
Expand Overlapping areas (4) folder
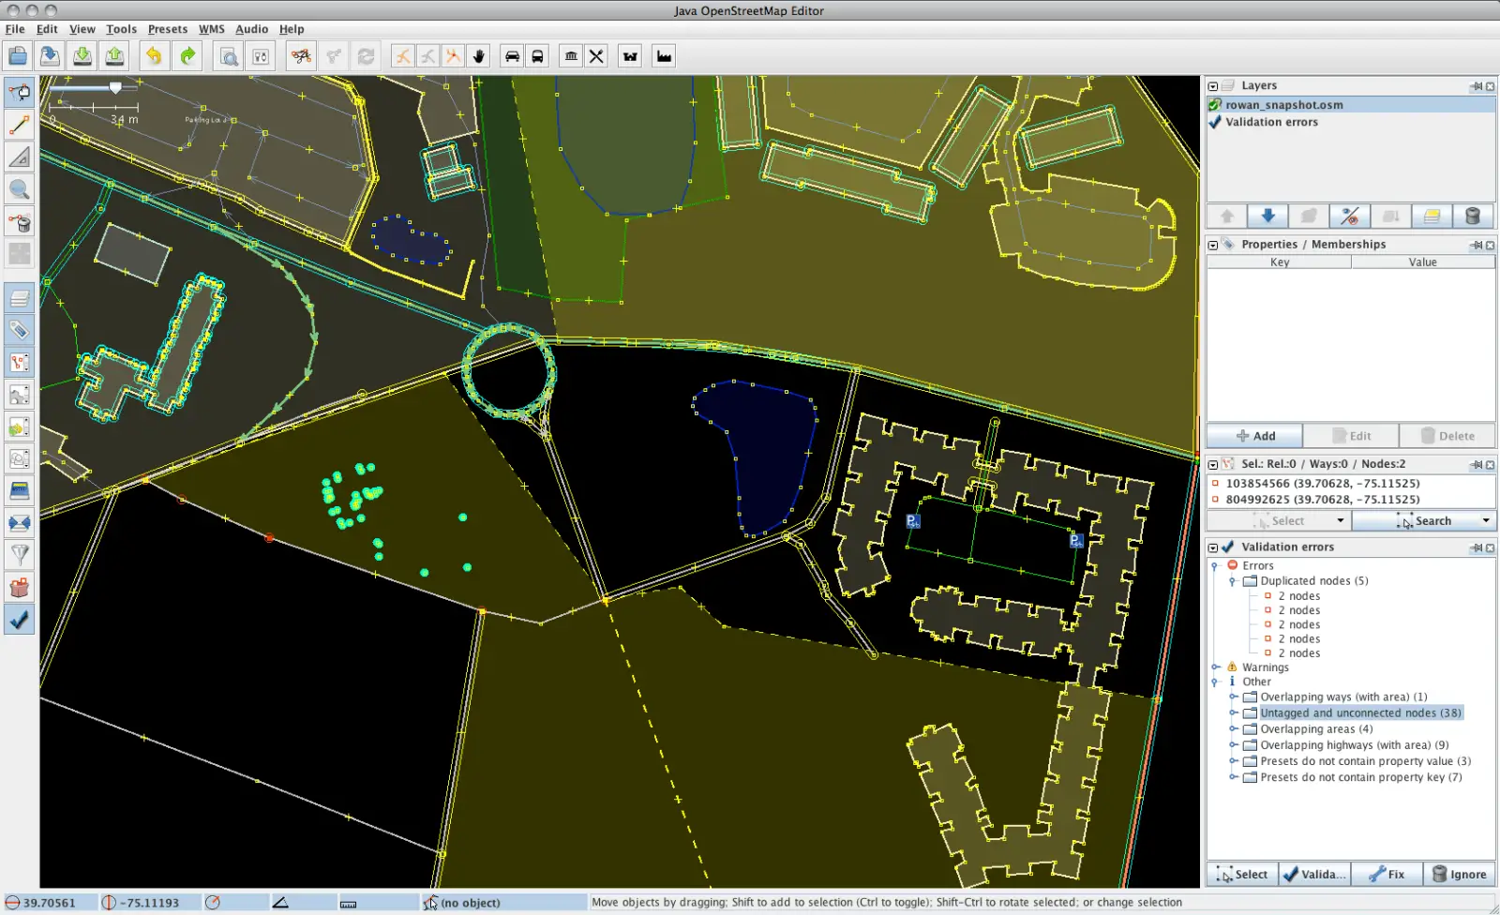pos(1234,729)
